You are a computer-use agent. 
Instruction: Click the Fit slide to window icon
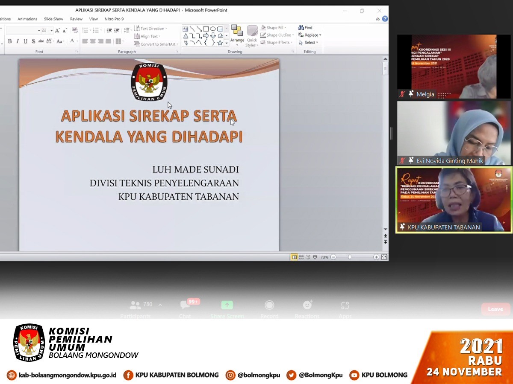click(384, 257)
